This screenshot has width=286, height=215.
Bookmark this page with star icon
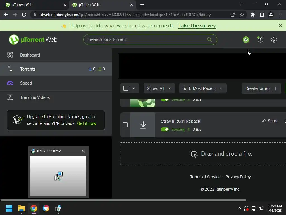(242, 15)
